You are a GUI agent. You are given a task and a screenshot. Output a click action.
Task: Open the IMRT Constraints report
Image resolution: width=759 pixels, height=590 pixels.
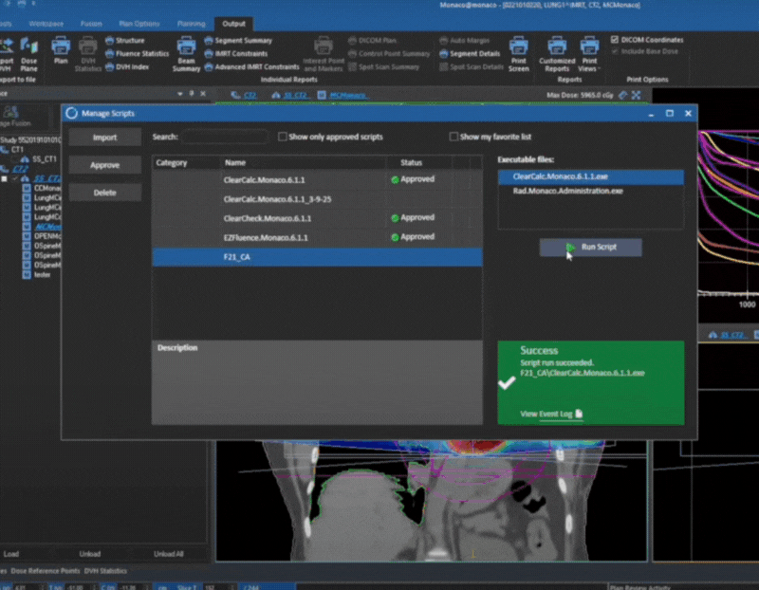(x=235, y=54)
